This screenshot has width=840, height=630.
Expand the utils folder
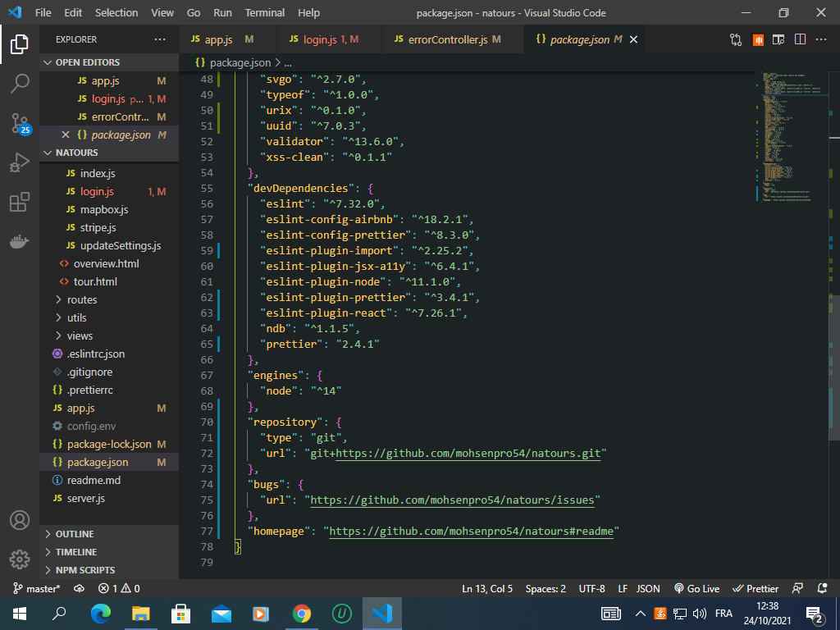[108, 317]
